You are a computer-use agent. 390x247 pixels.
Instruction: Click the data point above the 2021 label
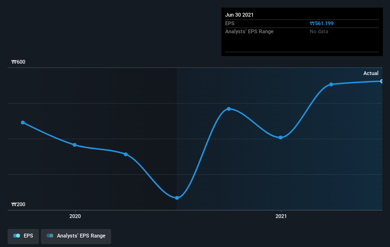281,138
